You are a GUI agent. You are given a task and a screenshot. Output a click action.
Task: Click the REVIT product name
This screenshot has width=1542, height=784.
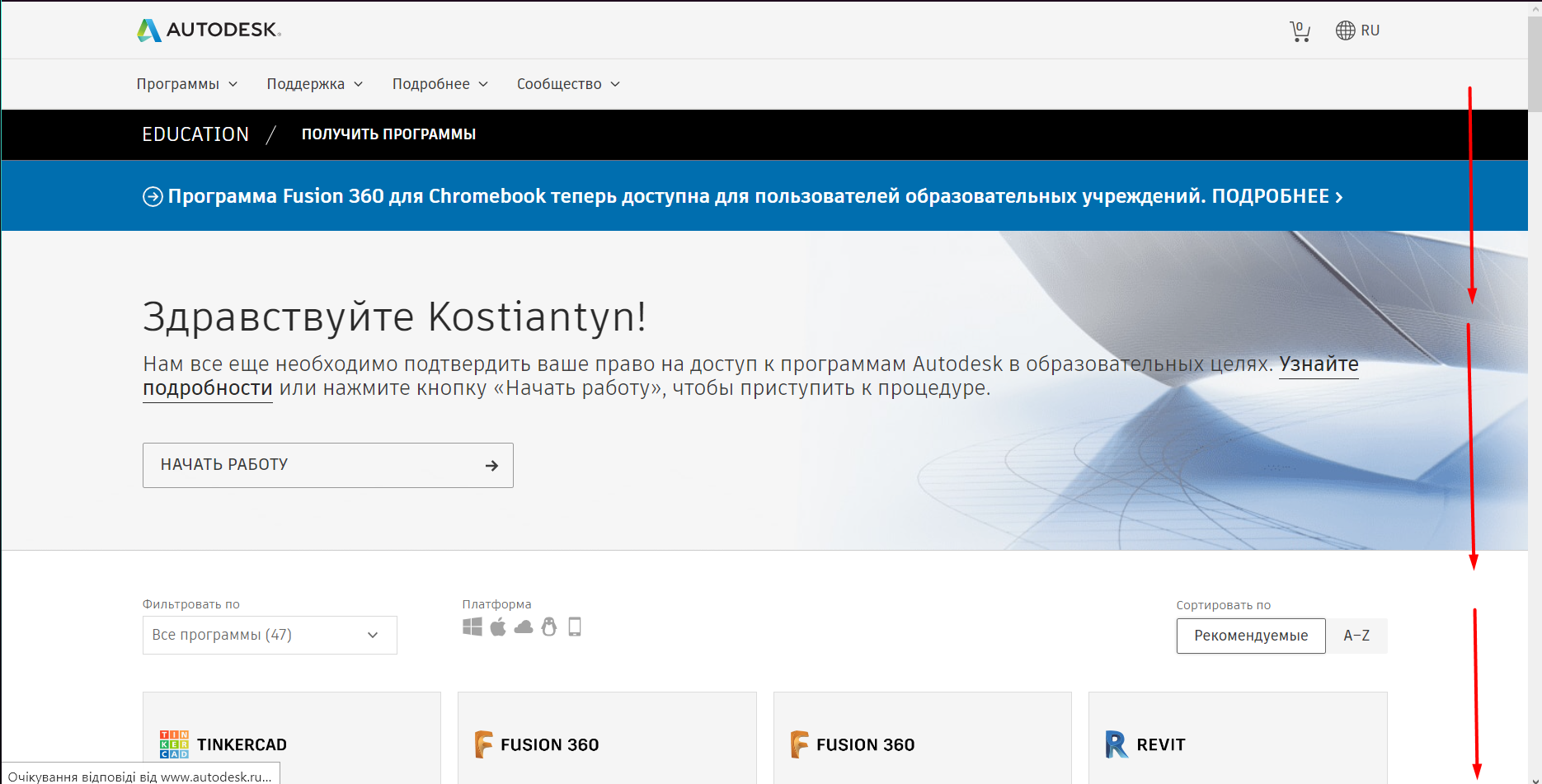(1161, 744)
